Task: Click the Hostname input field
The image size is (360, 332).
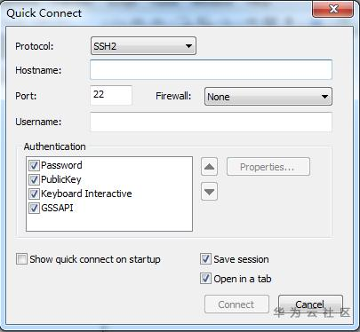Action: (211, 70)
